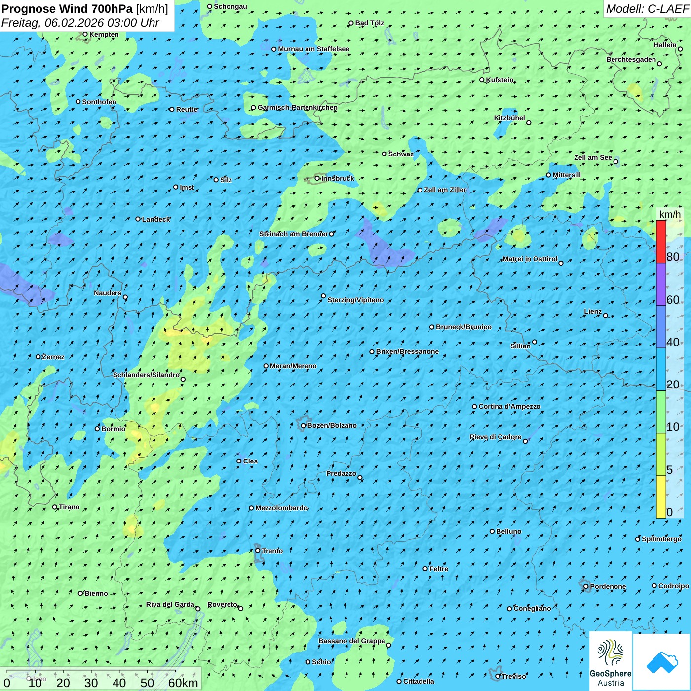Click the 'Lienz' label
This screenshot has height=691, width=691.
click(x=593, y=311)
